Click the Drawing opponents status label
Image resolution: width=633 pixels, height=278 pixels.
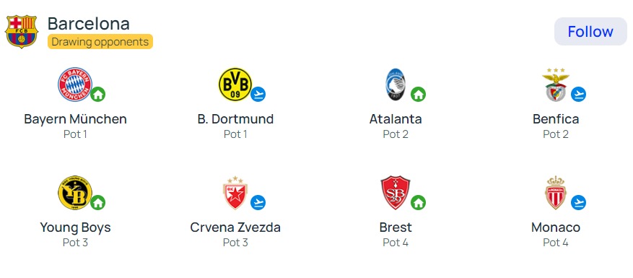tap(100, 42)
